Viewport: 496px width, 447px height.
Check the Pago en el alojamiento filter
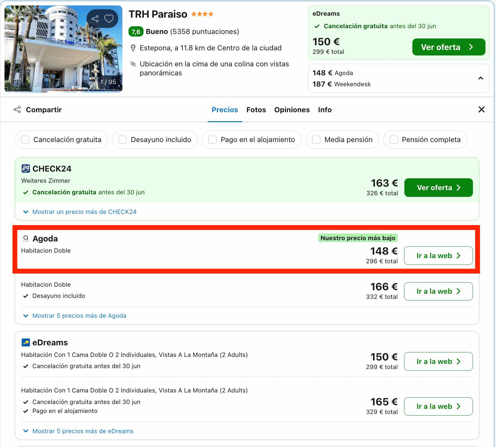[x=212, y=140]
